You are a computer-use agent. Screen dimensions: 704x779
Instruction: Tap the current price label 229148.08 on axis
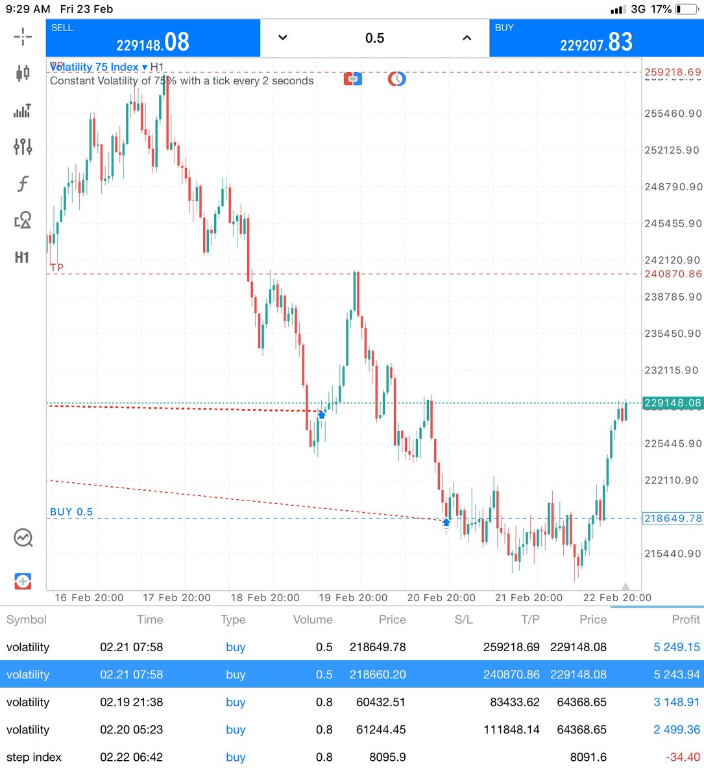[x=673, y=403]
